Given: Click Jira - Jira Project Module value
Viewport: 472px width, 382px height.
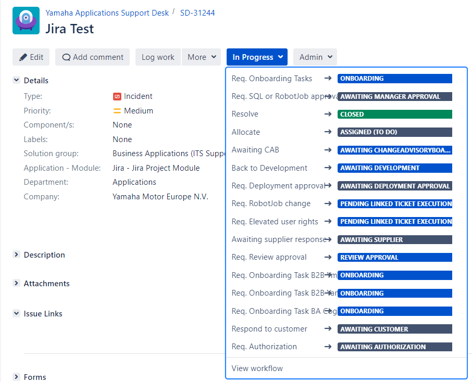Looking at the screenshot, I should [156, 168].
